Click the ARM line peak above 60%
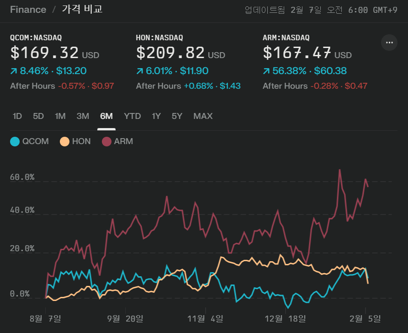Screen dimensions: 408x333 coord(340,170)
